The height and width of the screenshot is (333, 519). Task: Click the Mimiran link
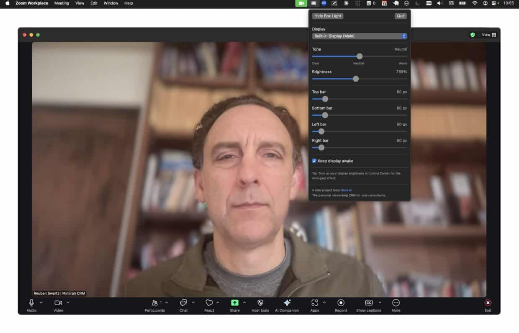point(346,190)
